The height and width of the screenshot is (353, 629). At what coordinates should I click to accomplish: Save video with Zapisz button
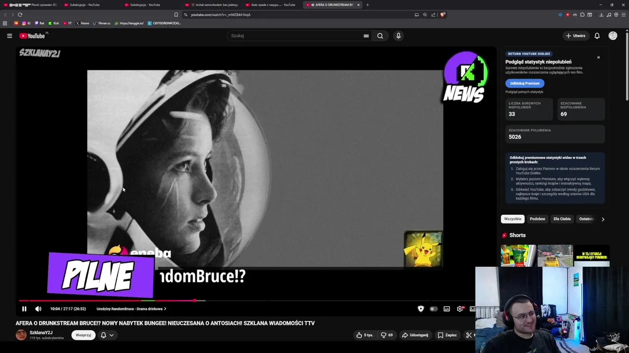click(448, 335)
